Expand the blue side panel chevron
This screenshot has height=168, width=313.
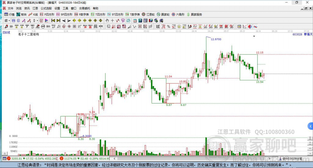click(311, 126)
